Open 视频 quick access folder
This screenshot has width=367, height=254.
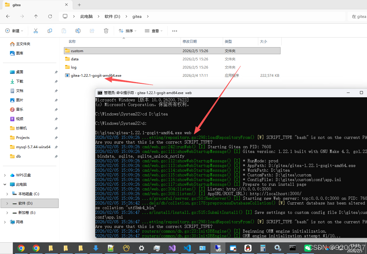point(20,119)
